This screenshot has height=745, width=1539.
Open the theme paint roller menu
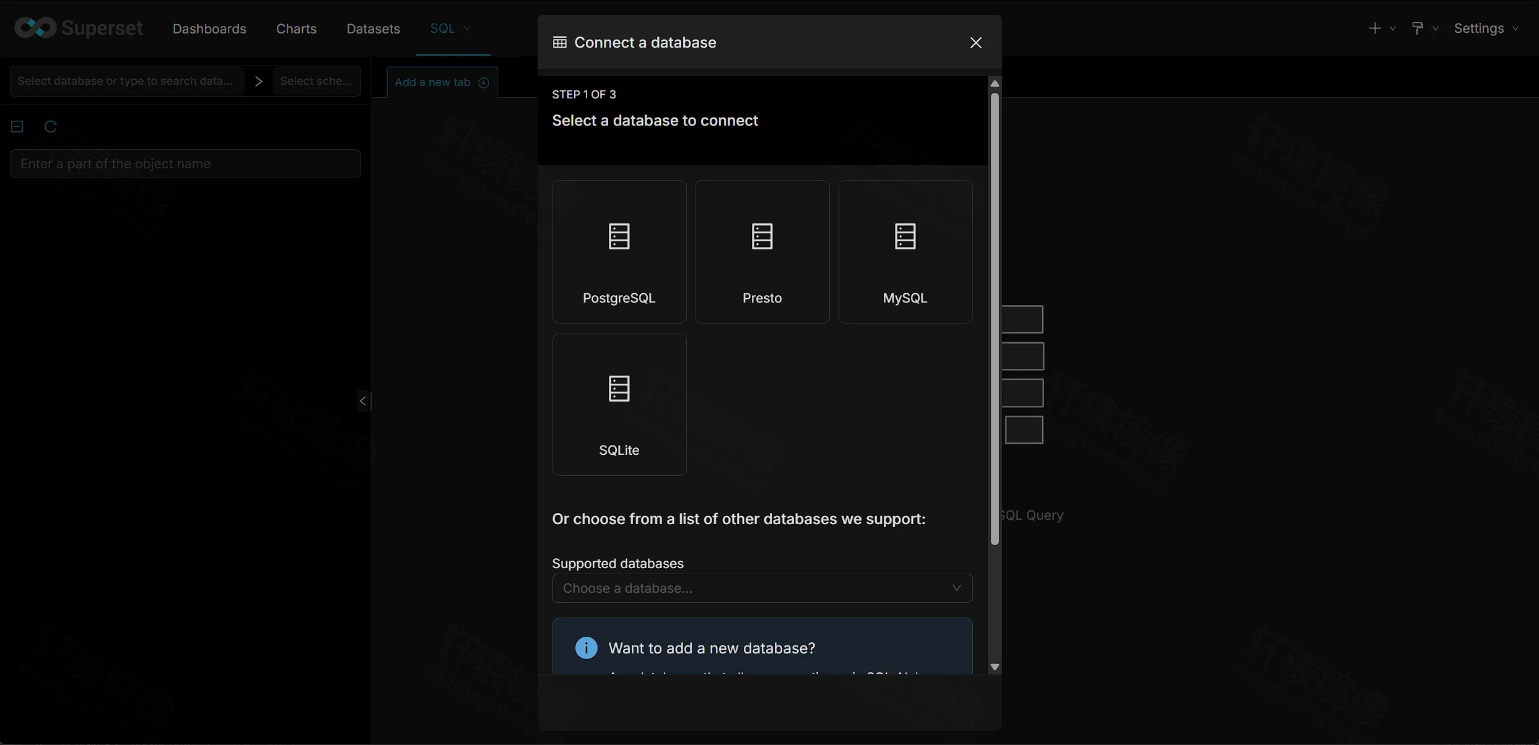tap(1424, 28)
